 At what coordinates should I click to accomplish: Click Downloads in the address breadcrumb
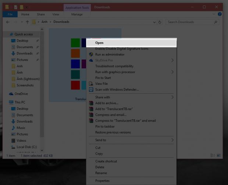(x=61, y=22)
